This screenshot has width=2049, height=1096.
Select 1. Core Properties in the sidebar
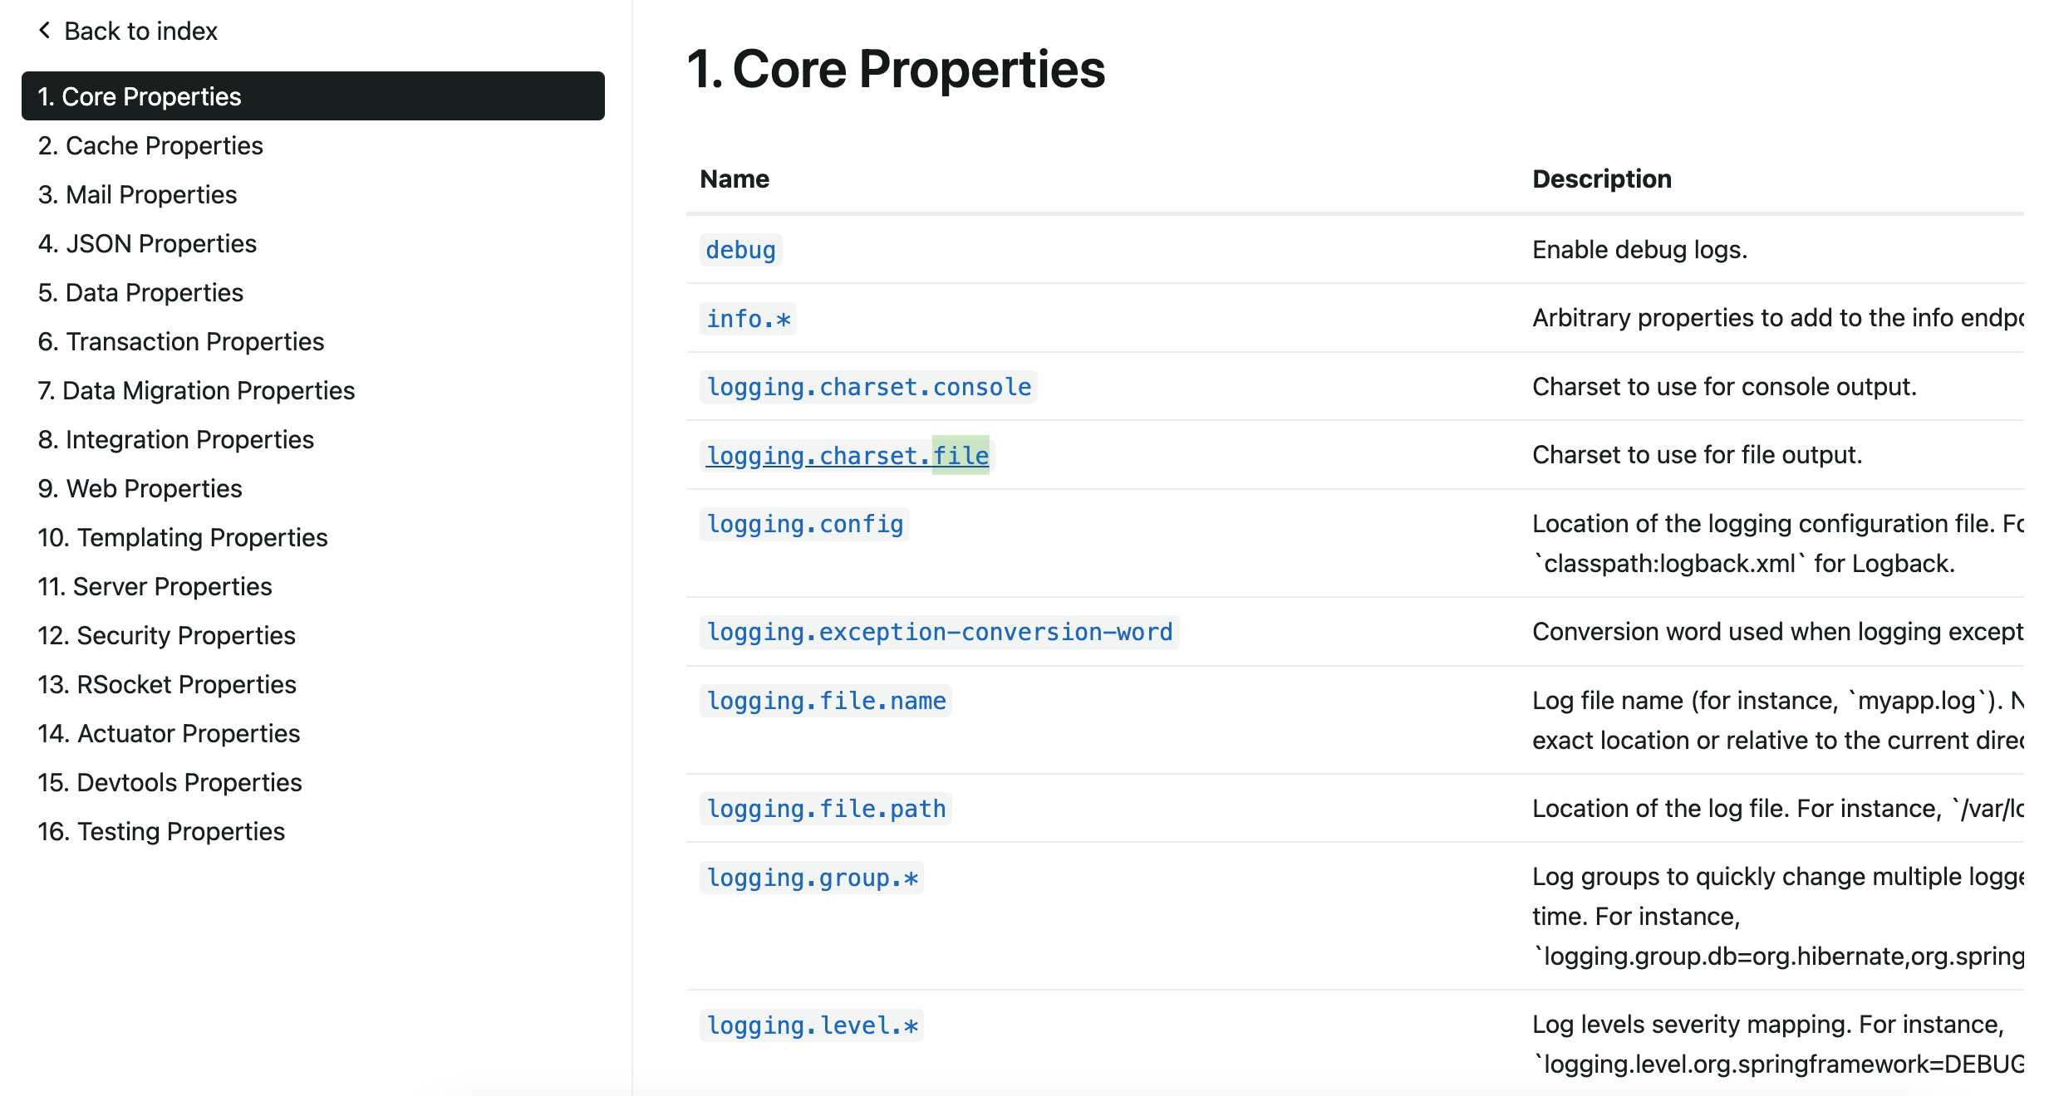pyautogui.click(x=140, y=96)
